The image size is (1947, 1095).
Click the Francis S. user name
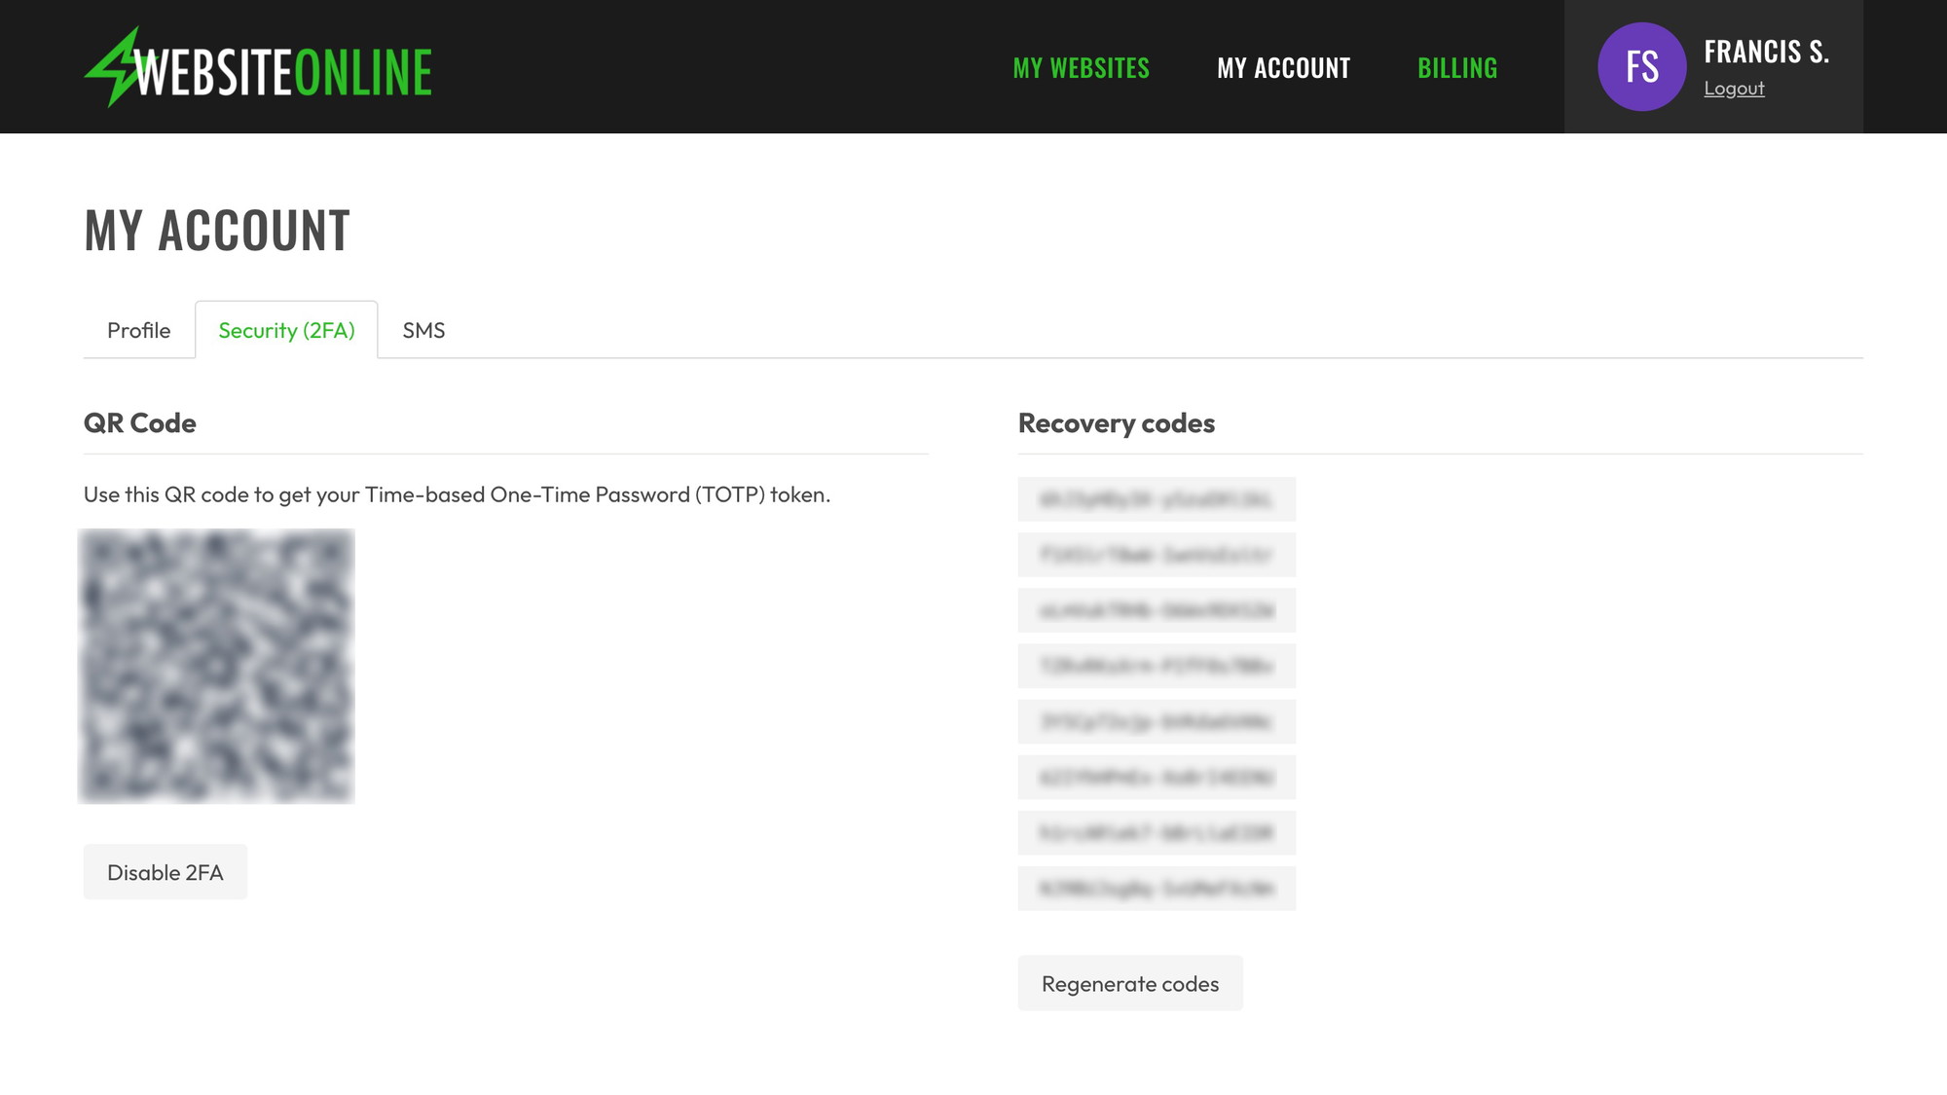(x=1766, y=52)
